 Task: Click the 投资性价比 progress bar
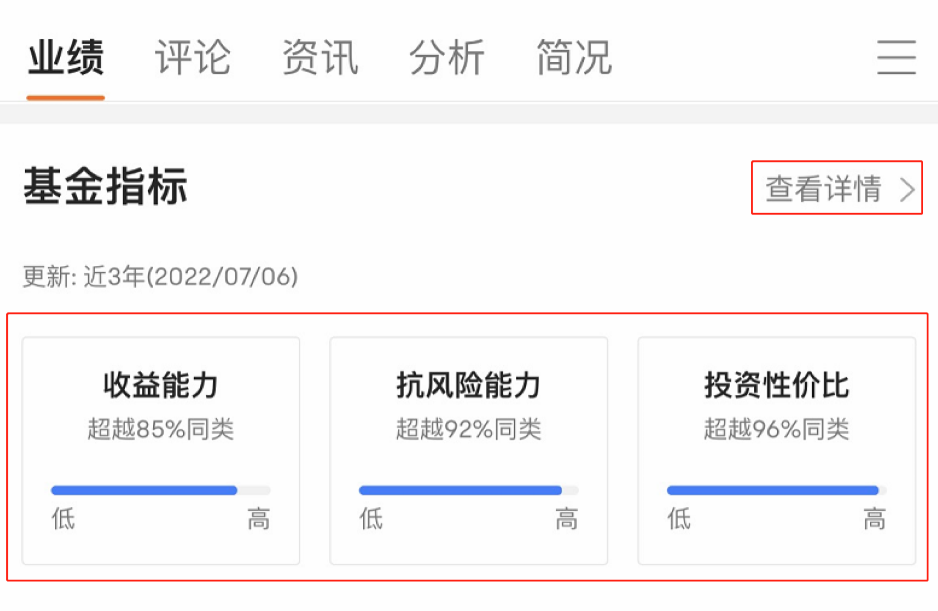(x=777, y=490)
